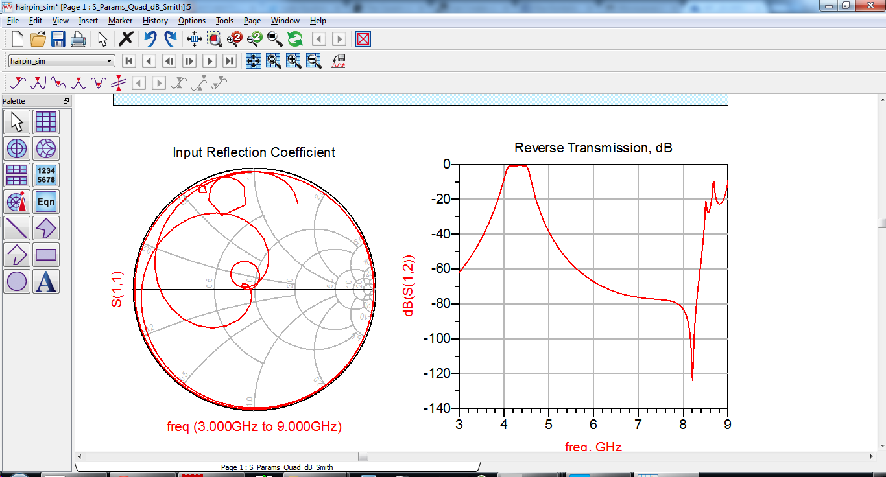Click the red boxed X toolbar icon
Viewport: 886px width, 477px height.
tap(363, 39)
